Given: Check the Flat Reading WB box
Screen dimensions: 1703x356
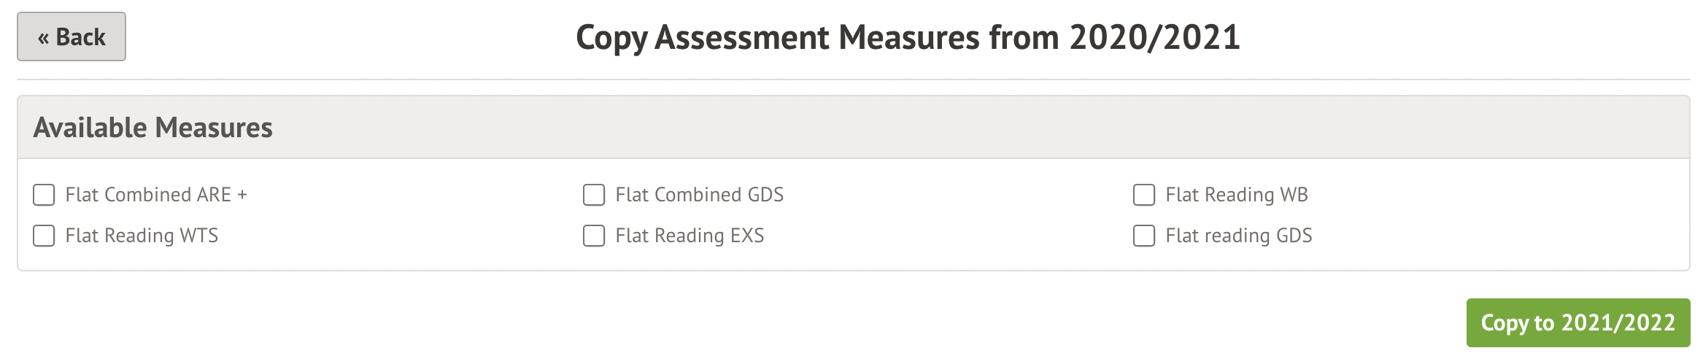Looking at the screenshot, I should pyautogui.click(x=1144, y=195).
